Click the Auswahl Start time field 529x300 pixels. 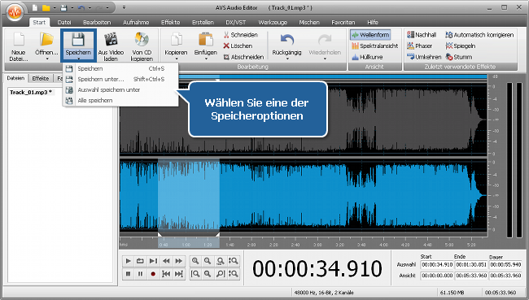point(437,265)
